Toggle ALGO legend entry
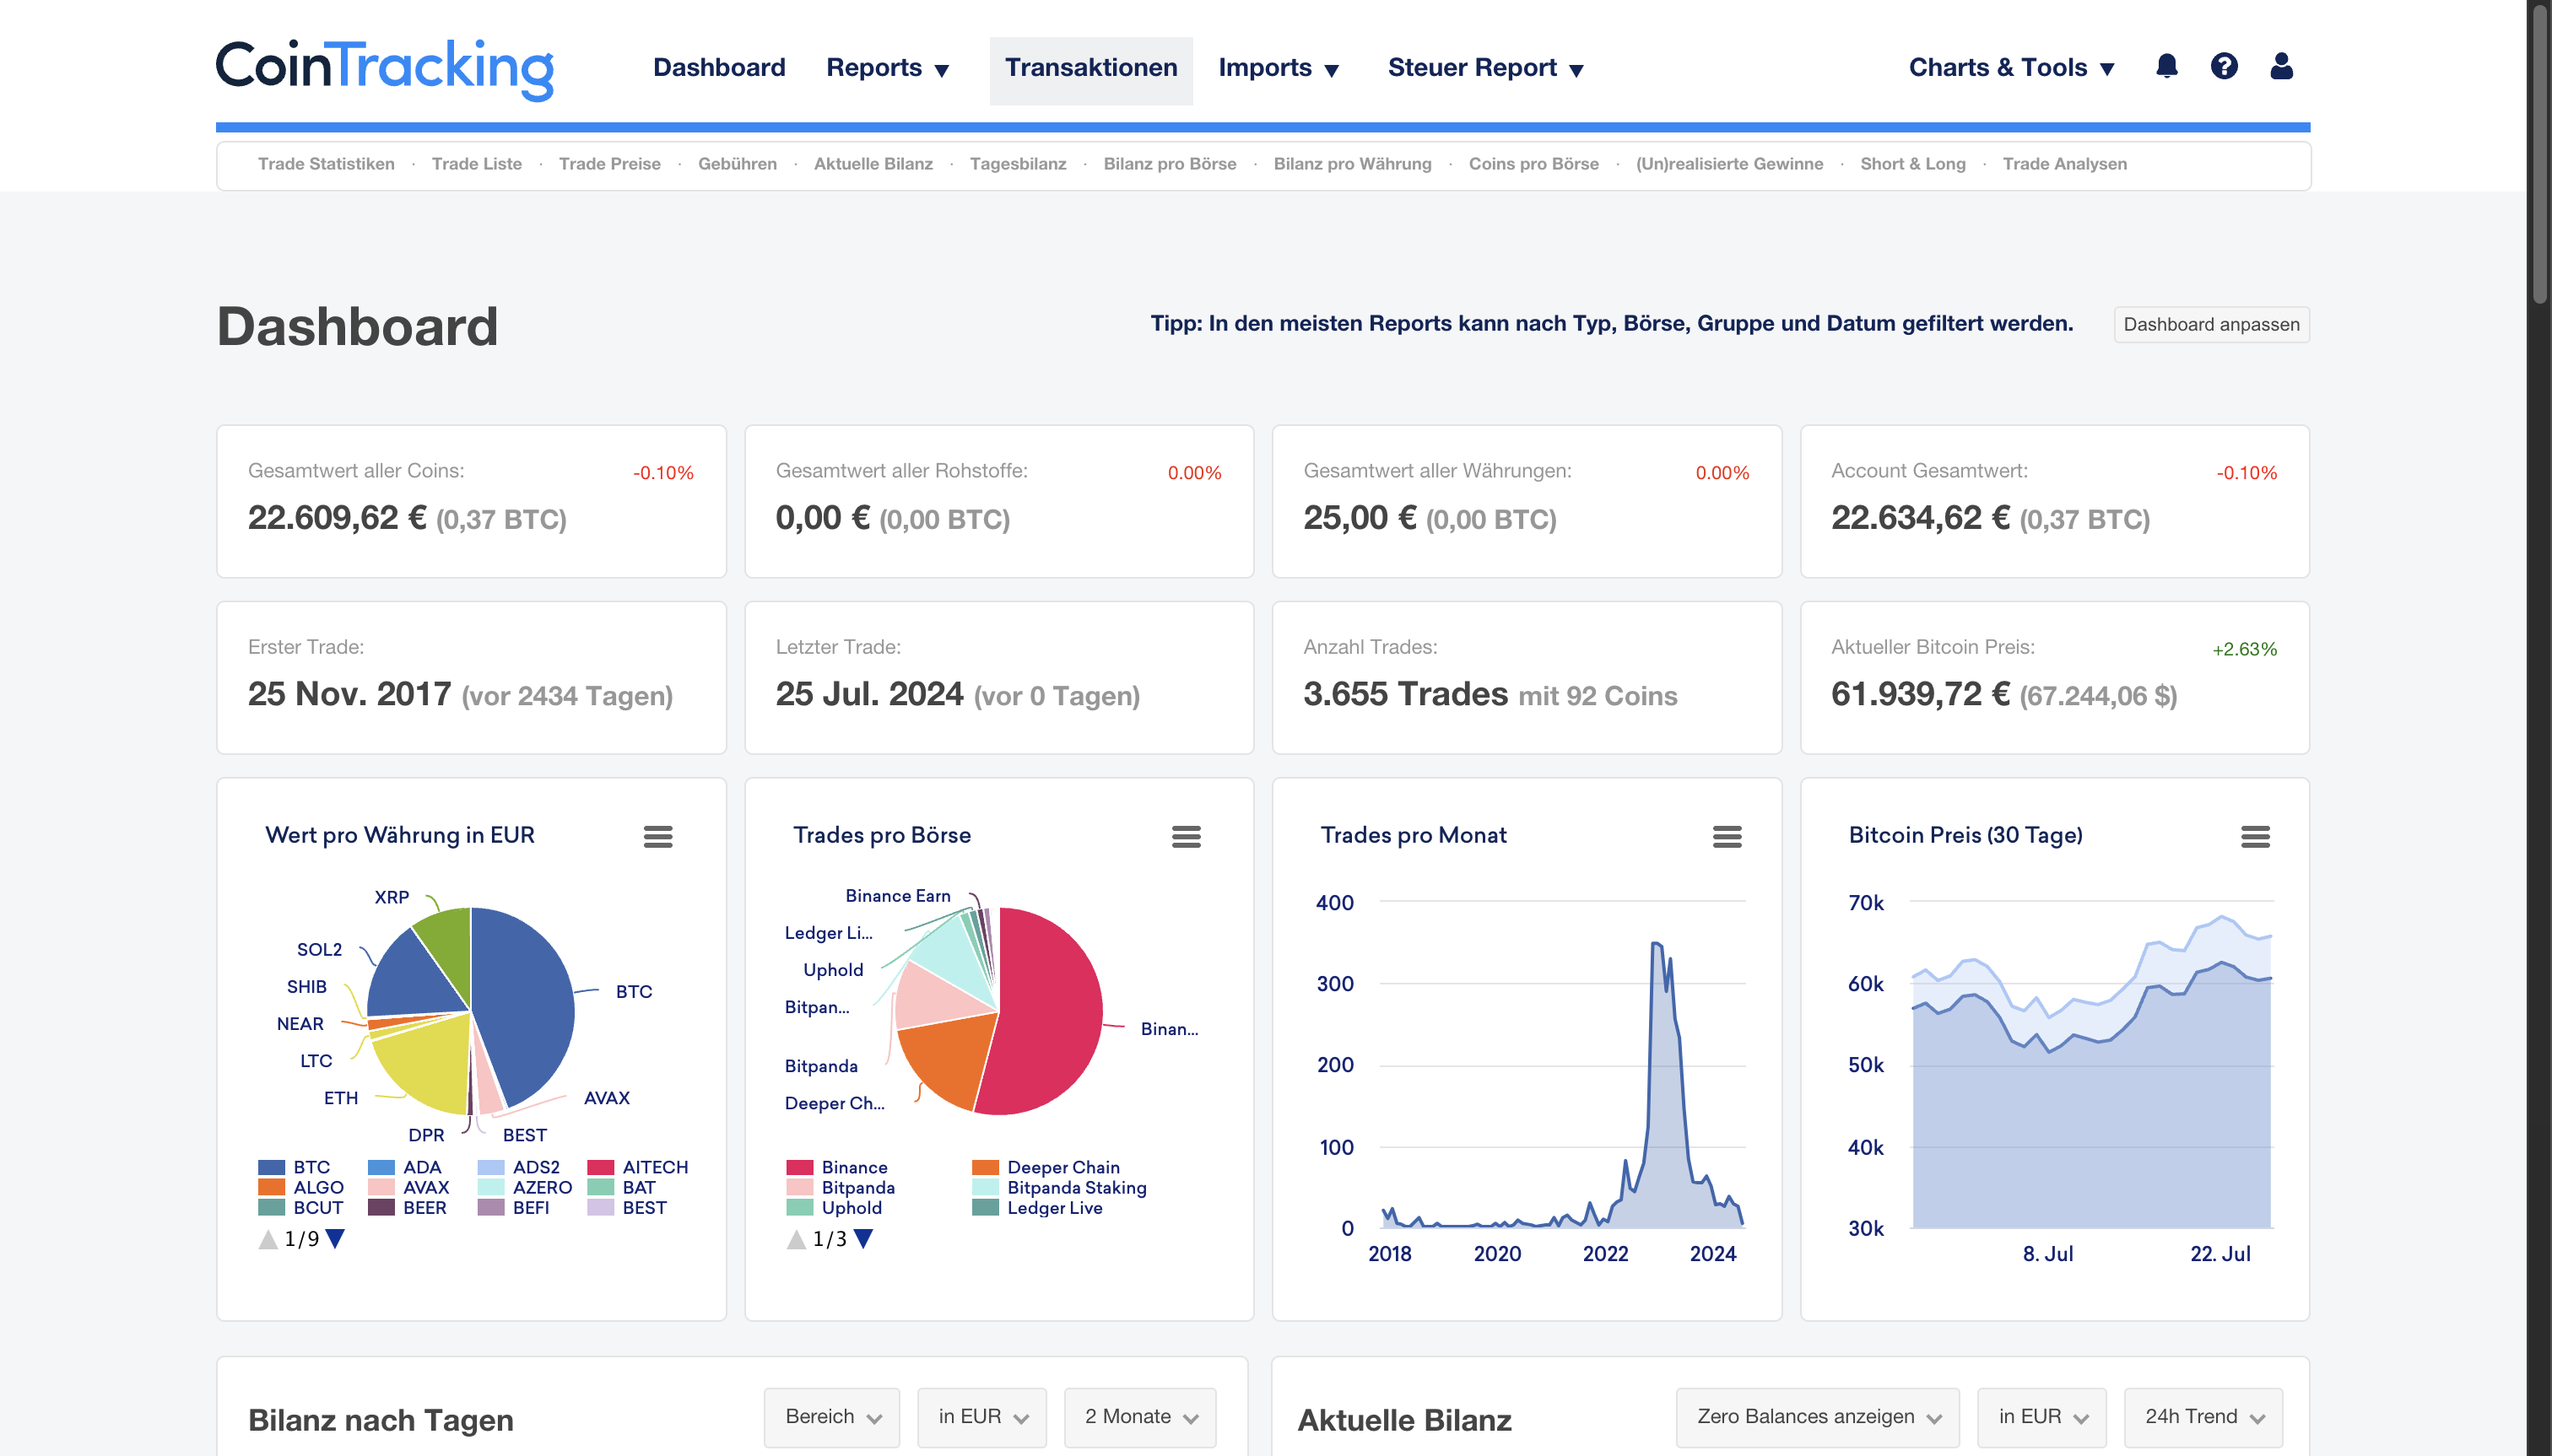Image resolution: width=2552 pixels, height=1456 pixels. (x=301, y=1187)
